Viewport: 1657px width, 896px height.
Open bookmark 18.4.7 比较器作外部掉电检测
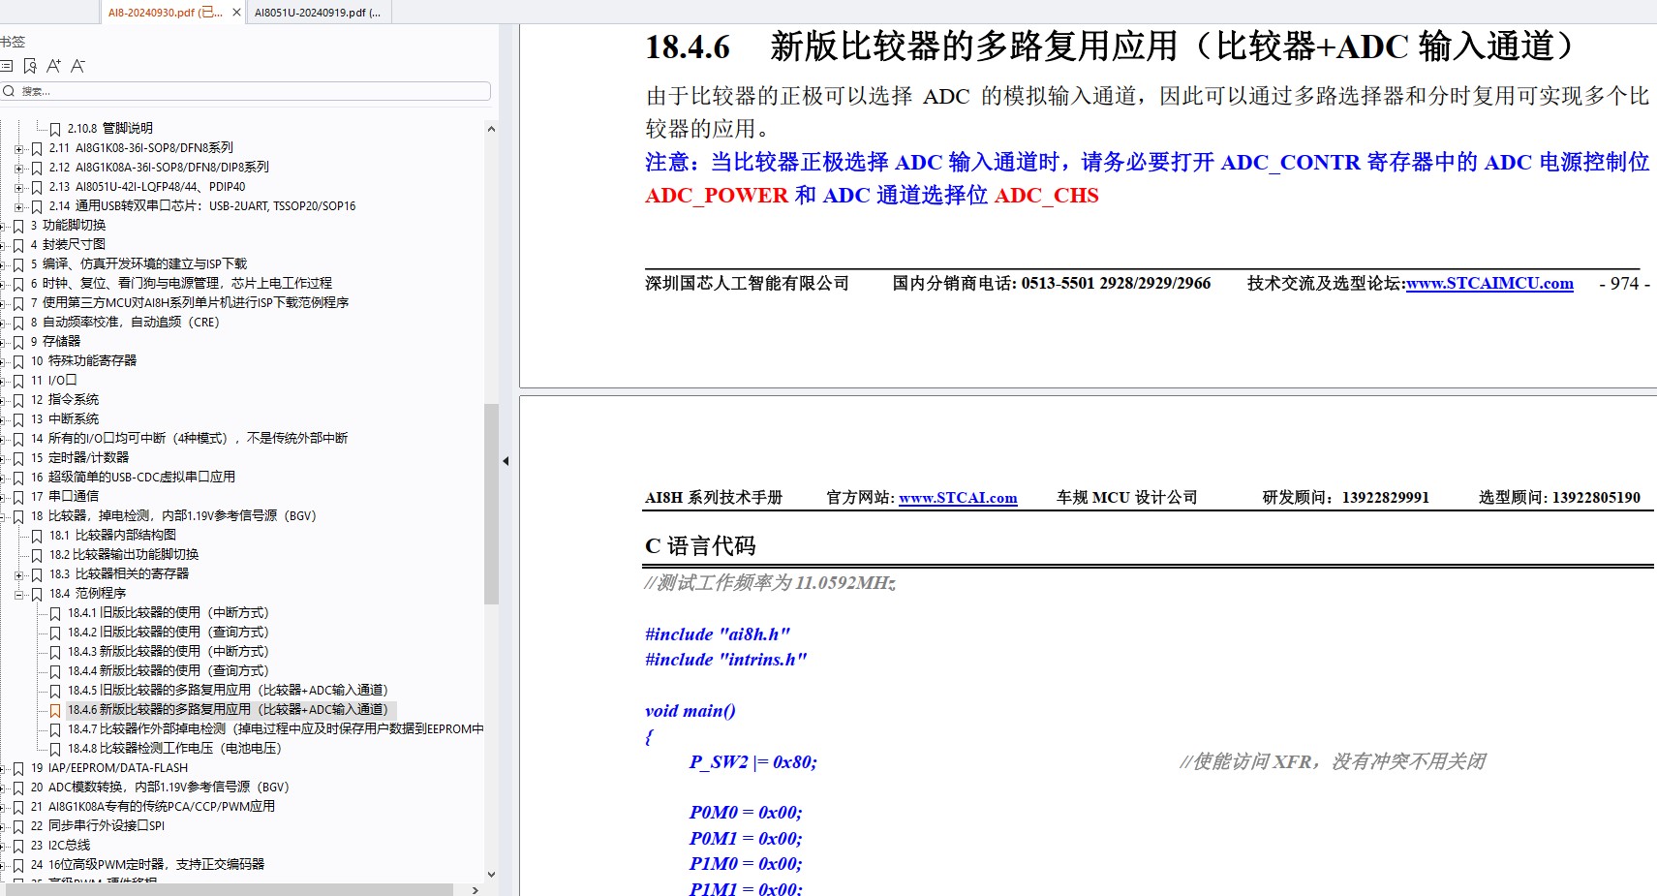pos(275,728)
